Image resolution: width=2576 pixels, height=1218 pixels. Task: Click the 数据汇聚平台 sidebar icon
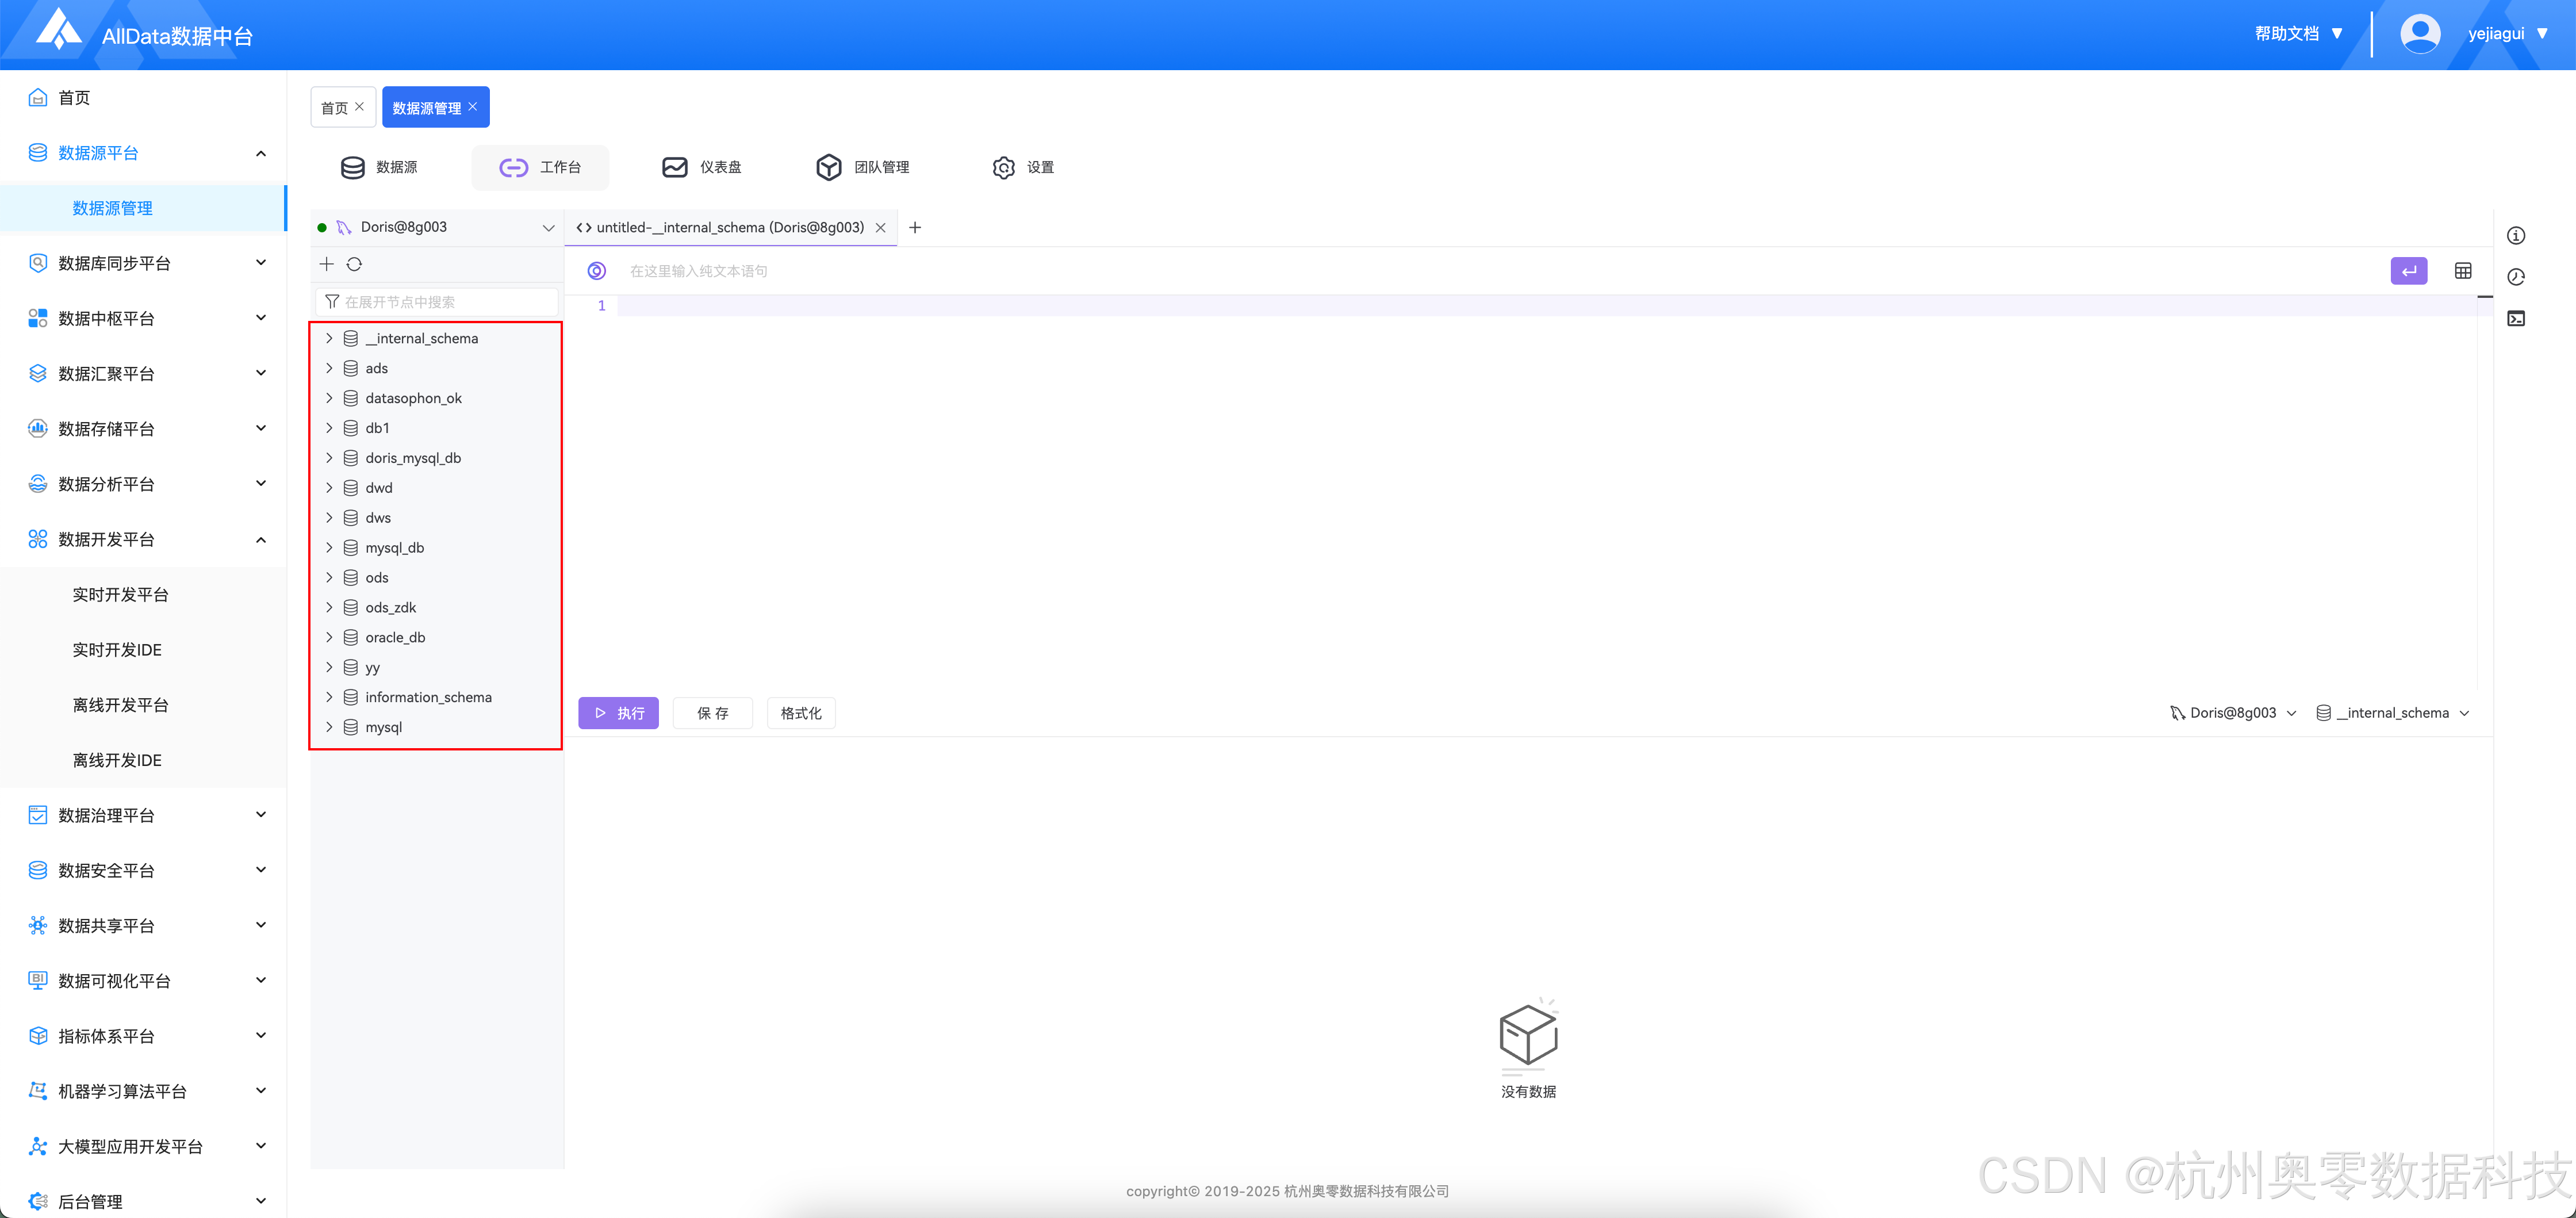point(38,374)
